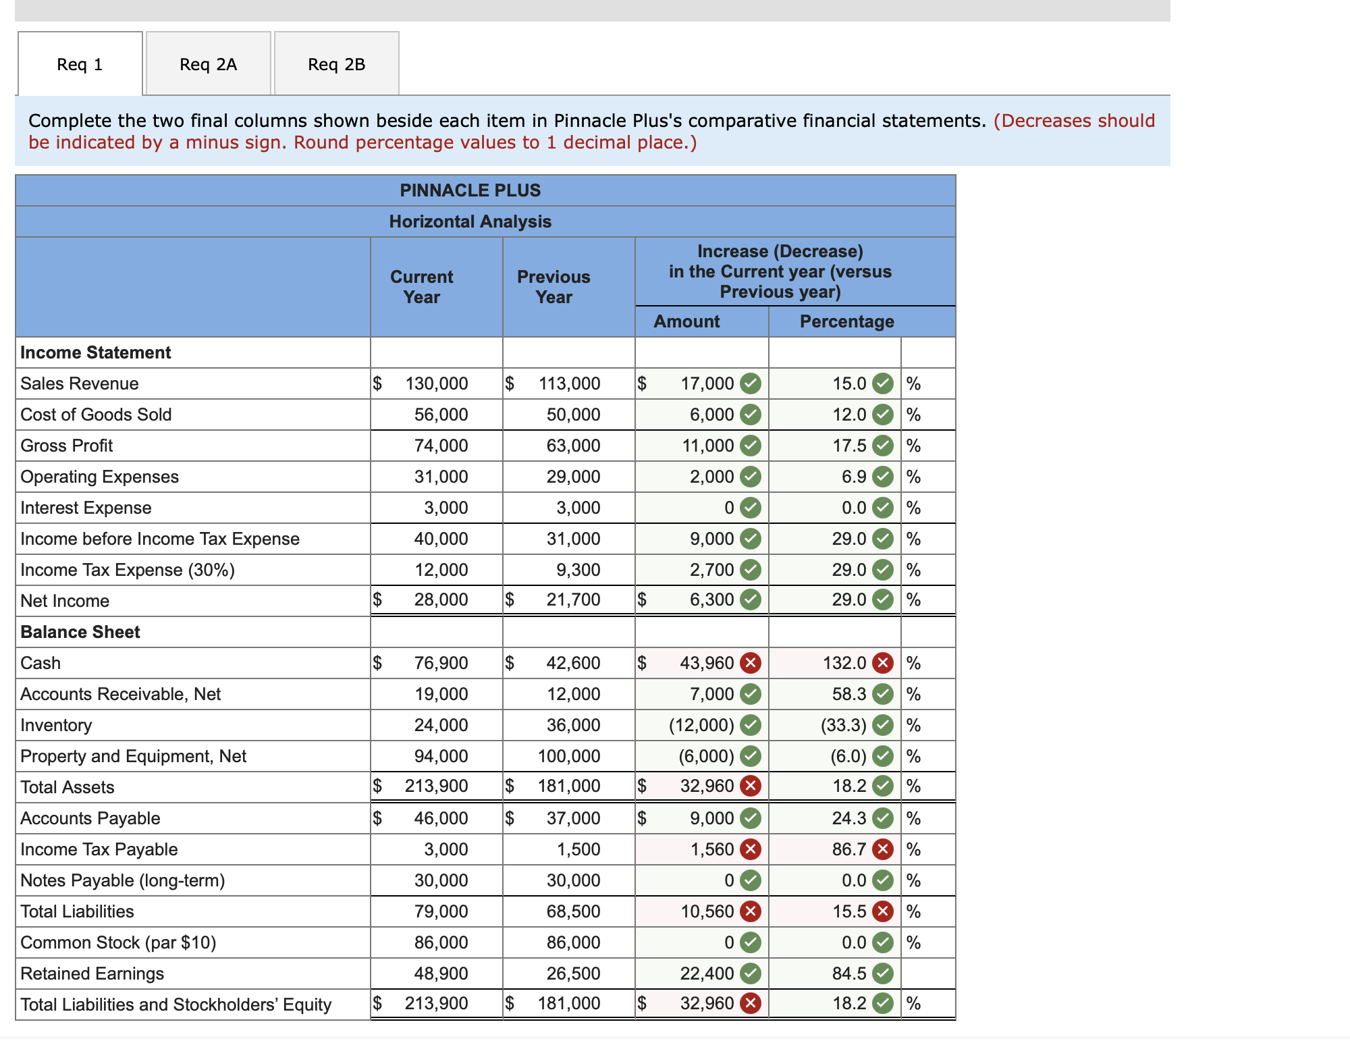Select the Req 1 tab
1350x1041 pixels.
pos(79,63)
